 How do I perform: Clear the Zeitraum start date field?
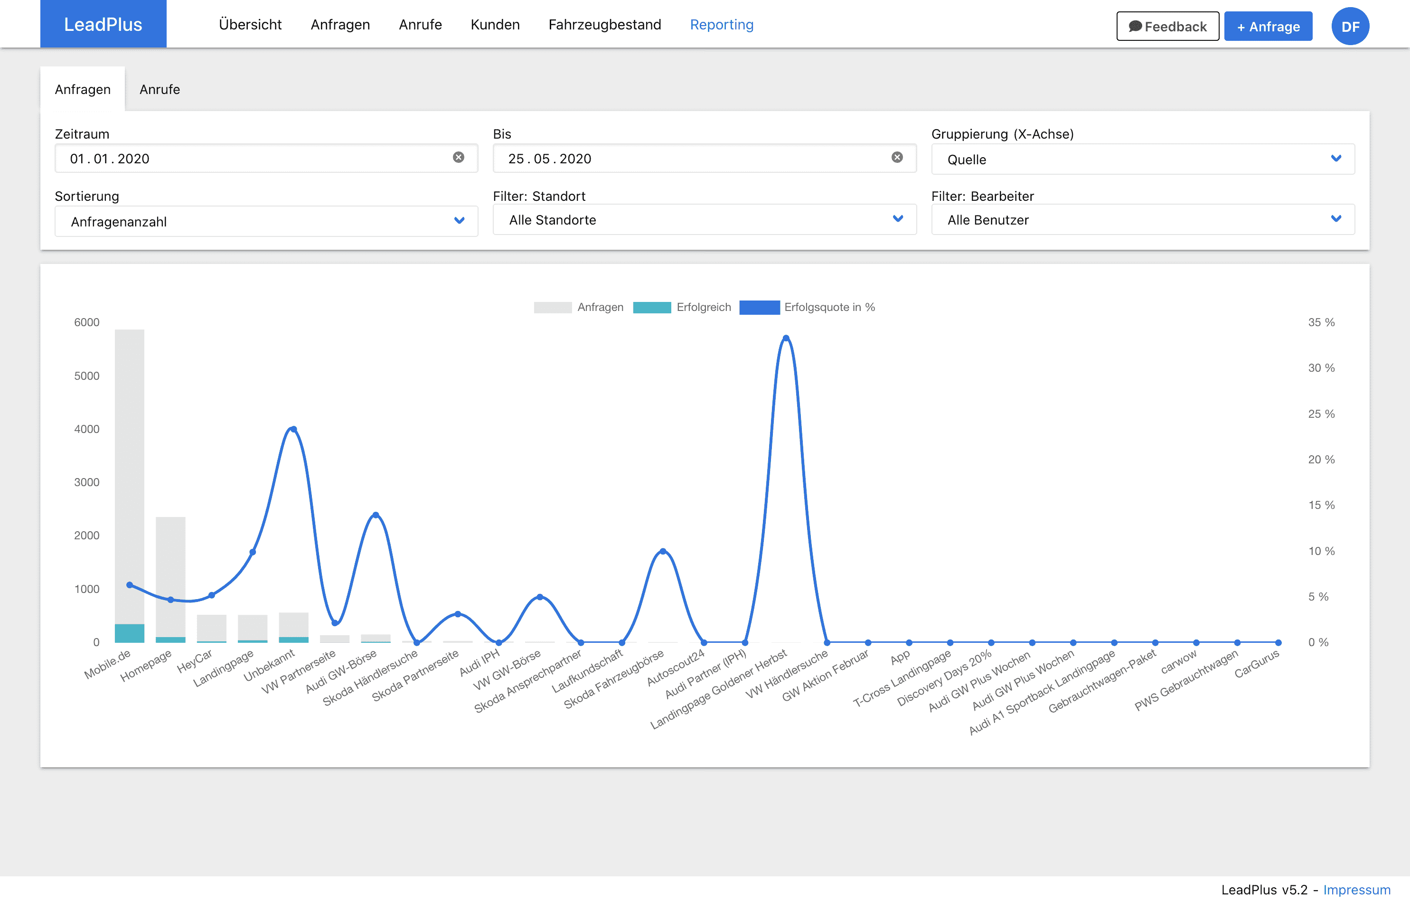point(459,157)
